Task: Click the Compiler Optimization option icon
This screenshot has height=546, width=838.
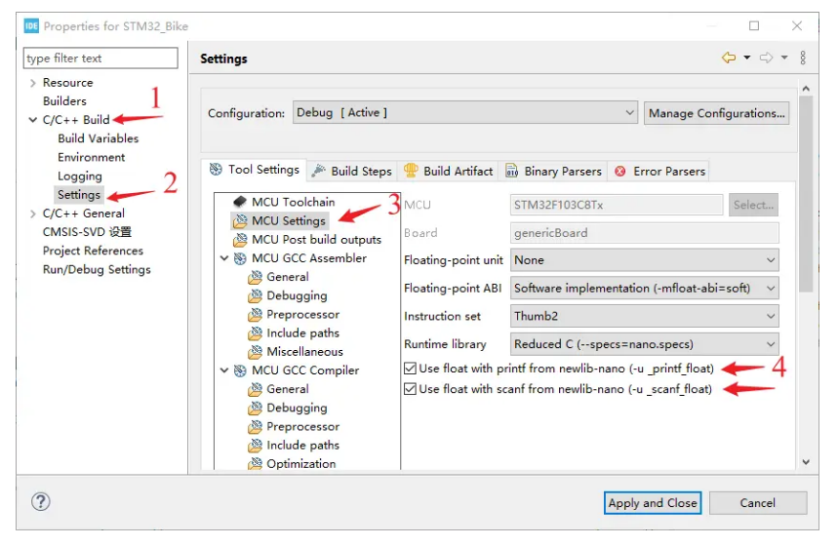Action: tap(255, 463)
